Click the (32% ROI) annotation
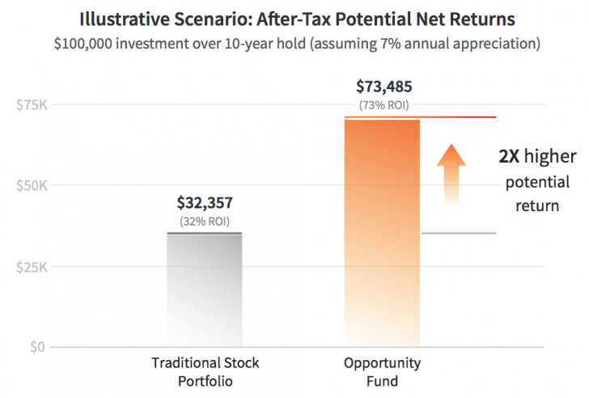 click(x=205, y=222)
